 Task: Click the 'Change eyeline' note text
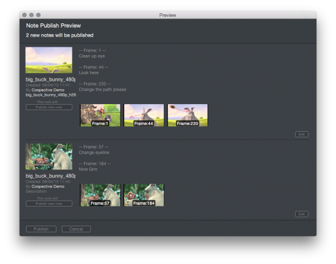[x=94, y=153]
